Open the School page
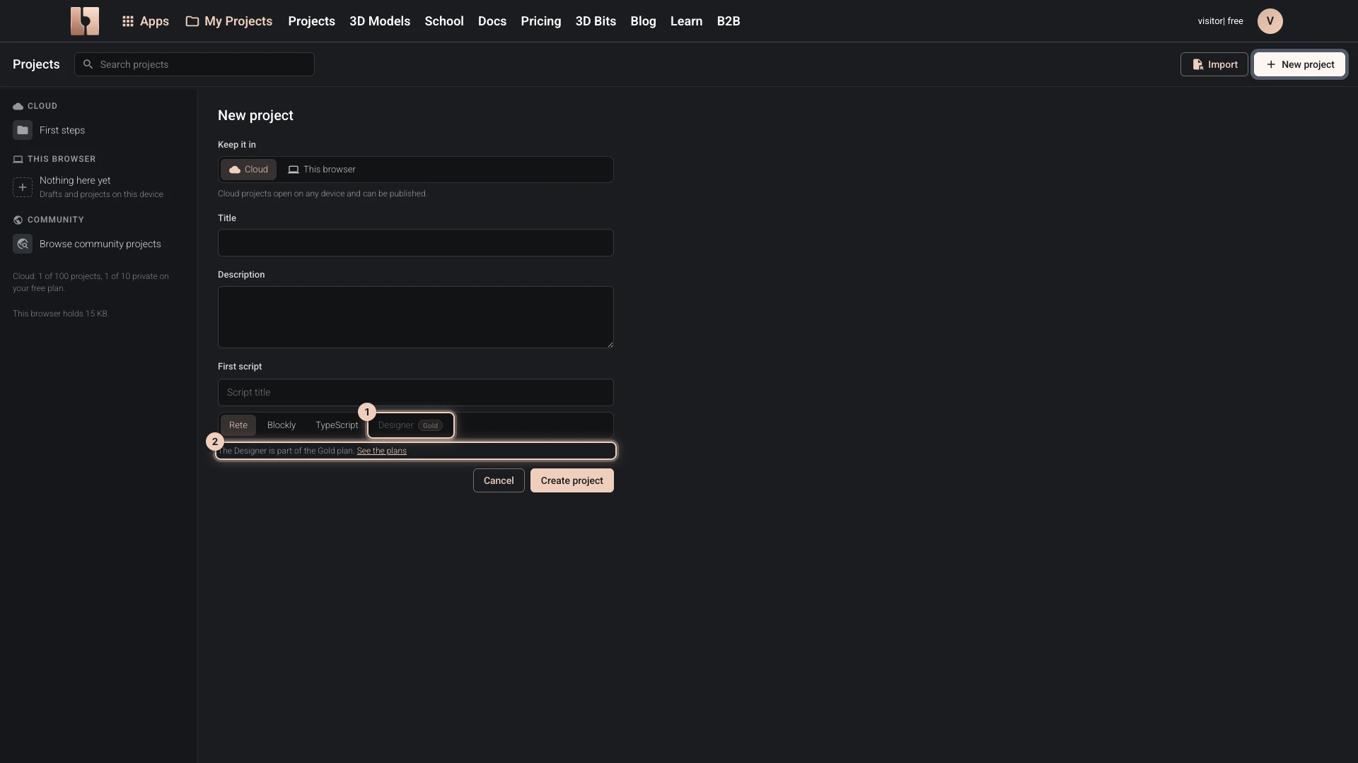1358x763 pixels. (444, 21)
